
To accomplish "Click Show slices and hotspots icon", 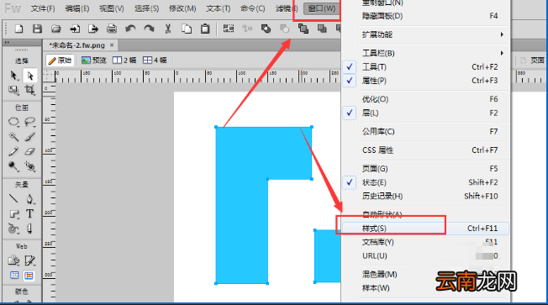I will click(x=29, y=276).
